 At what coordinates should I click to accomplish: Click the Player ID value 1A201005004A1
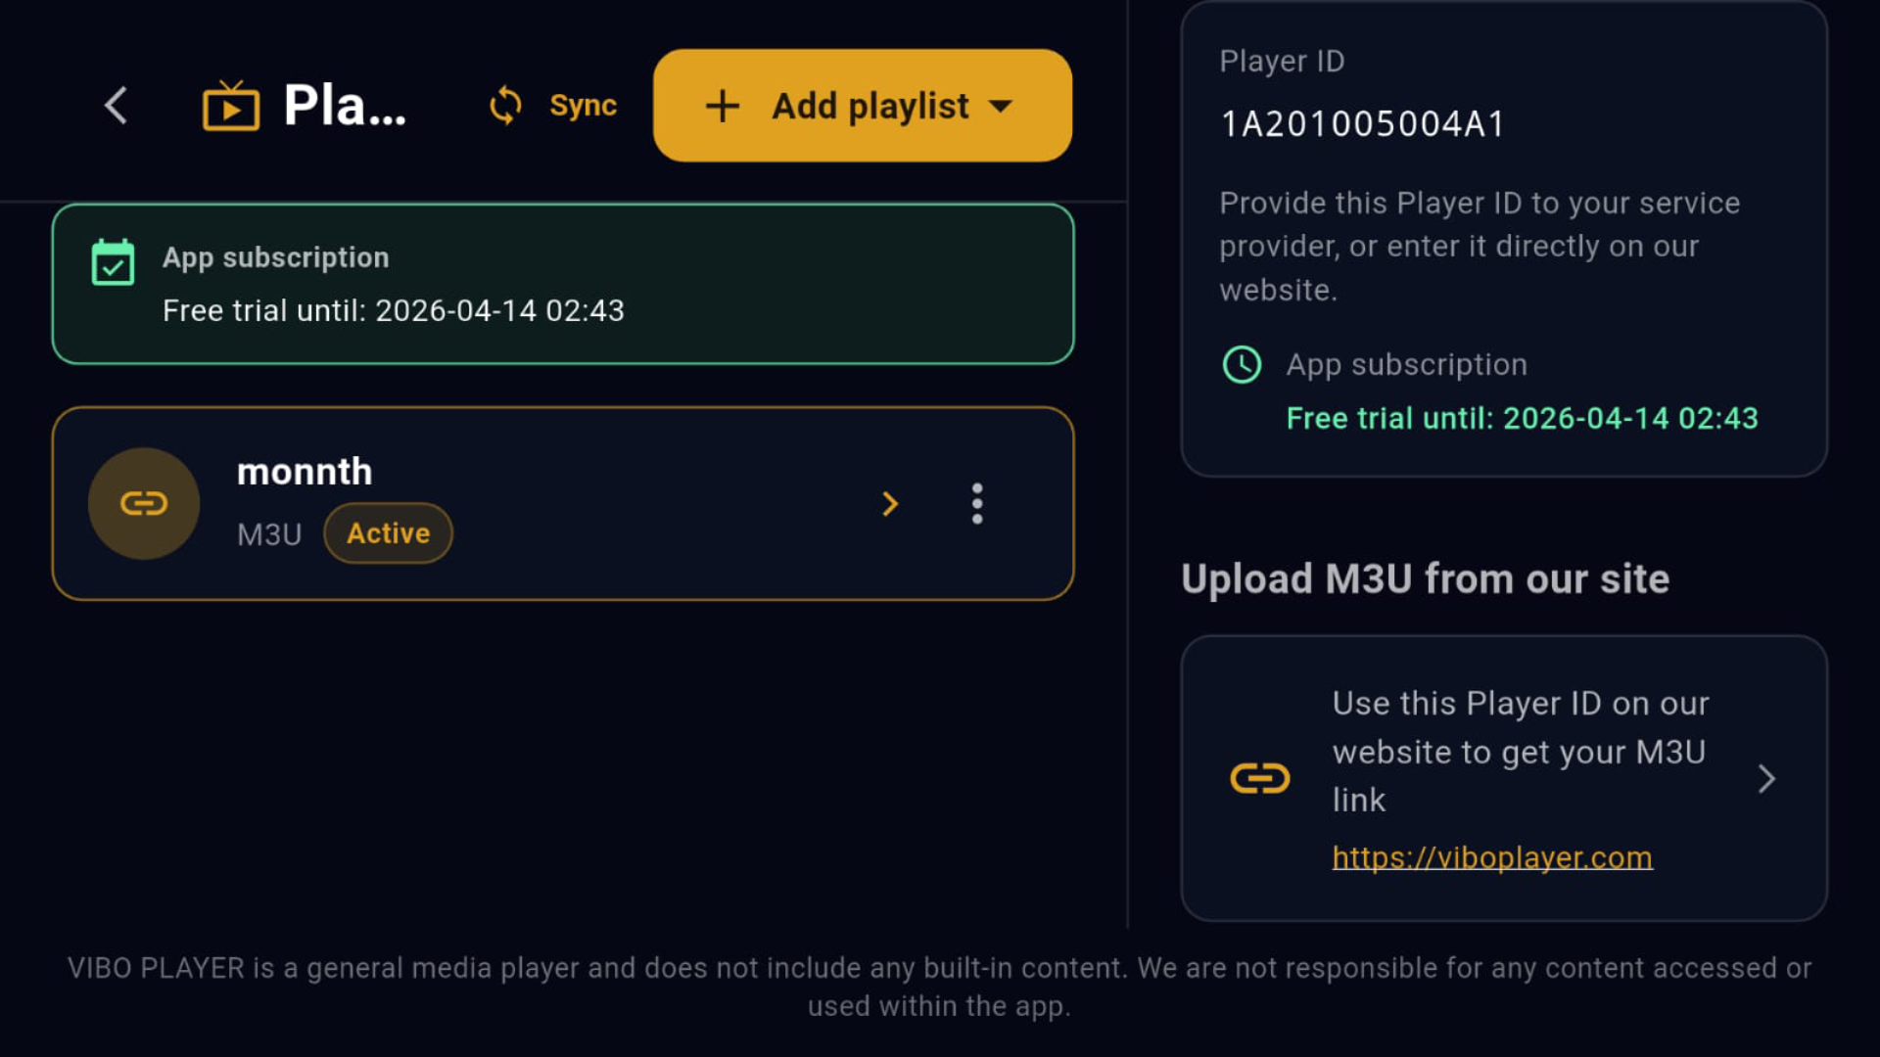[1362, 124]
